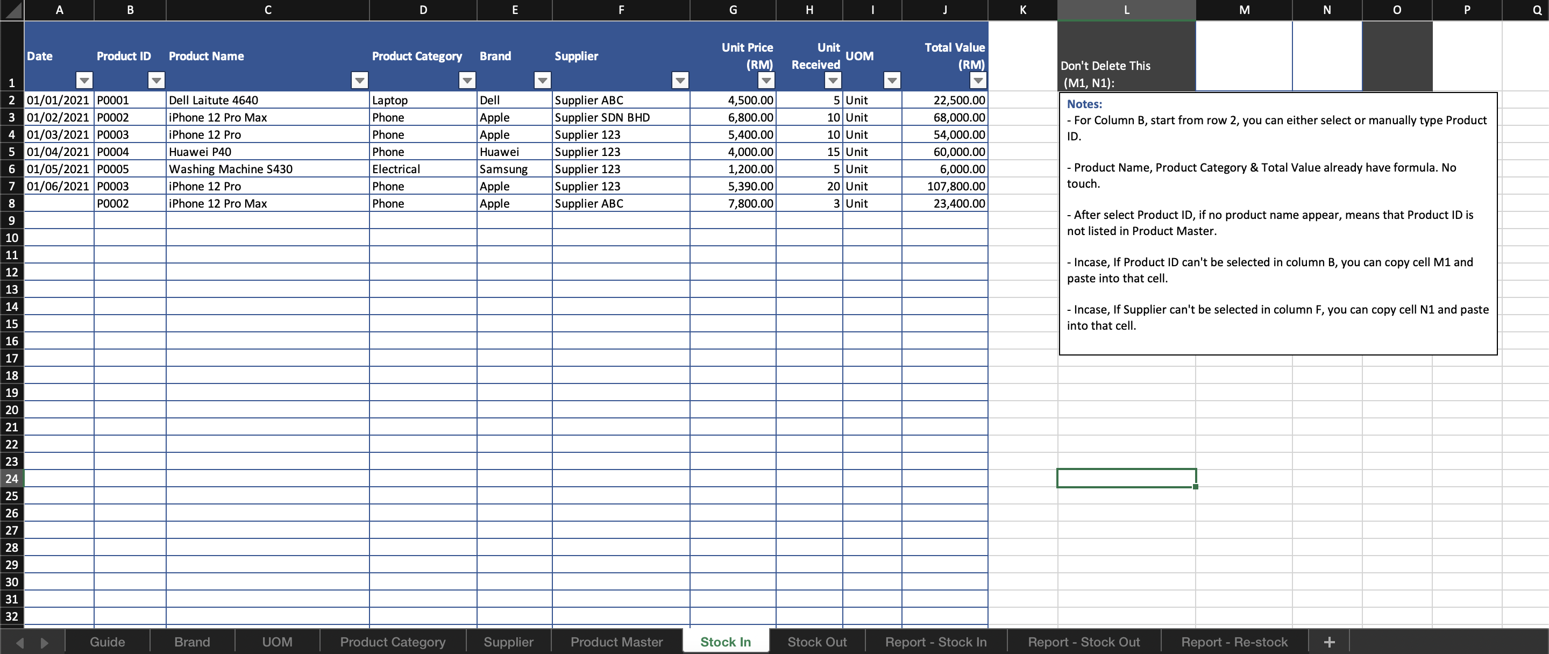Go to previous sheet tabs arrow
Screen dimensions: 1549x654
click(x=20, y=643)
